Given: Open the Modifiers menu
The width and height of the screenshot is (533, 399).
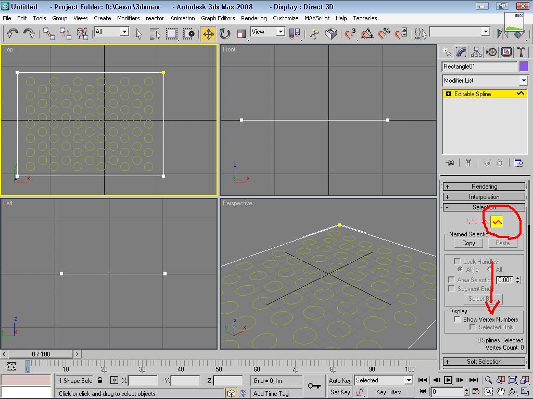Looking at the screenshot, I should click(x=128, y=18).
